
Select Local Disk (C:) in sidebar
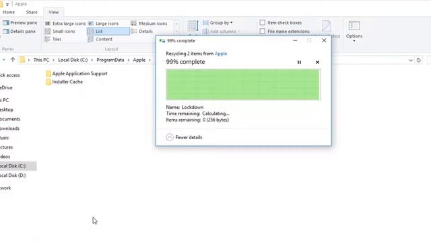18,166
